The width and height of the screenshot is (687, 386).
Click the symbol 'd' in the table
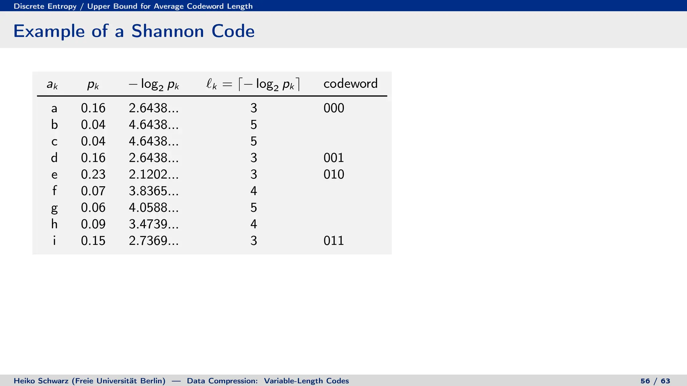click(54, 157)
